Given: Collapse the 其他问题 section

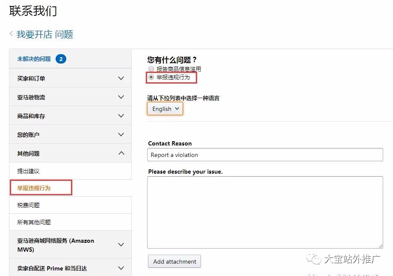Looking at the screenshot, I should pos(121,153).
